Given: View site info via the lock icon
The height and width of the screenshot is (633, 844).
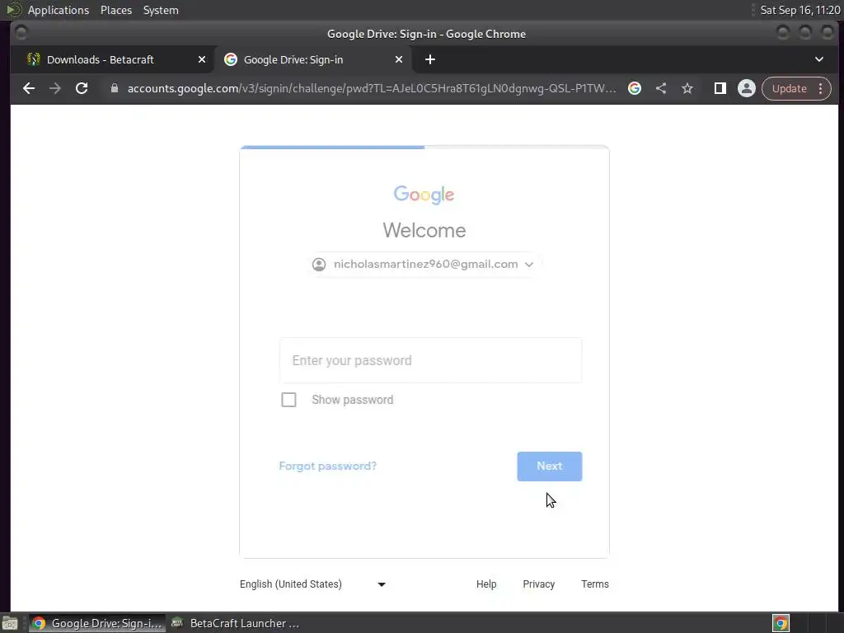Looking at the screenshot, I should [x=114, y=88].
